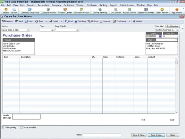Toggle the To be printed checkbox
This screenshot has height=139, width=185.
pos(3,128)
